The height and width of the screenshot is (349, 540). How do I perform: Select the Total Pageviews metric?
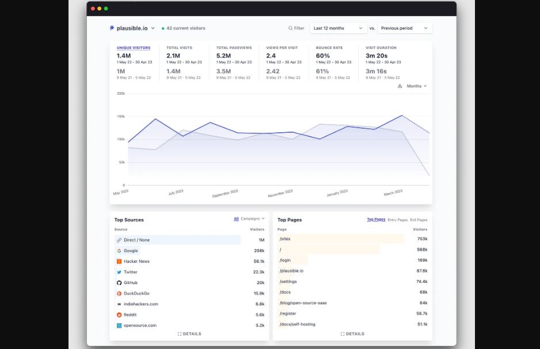pos(234,48)
